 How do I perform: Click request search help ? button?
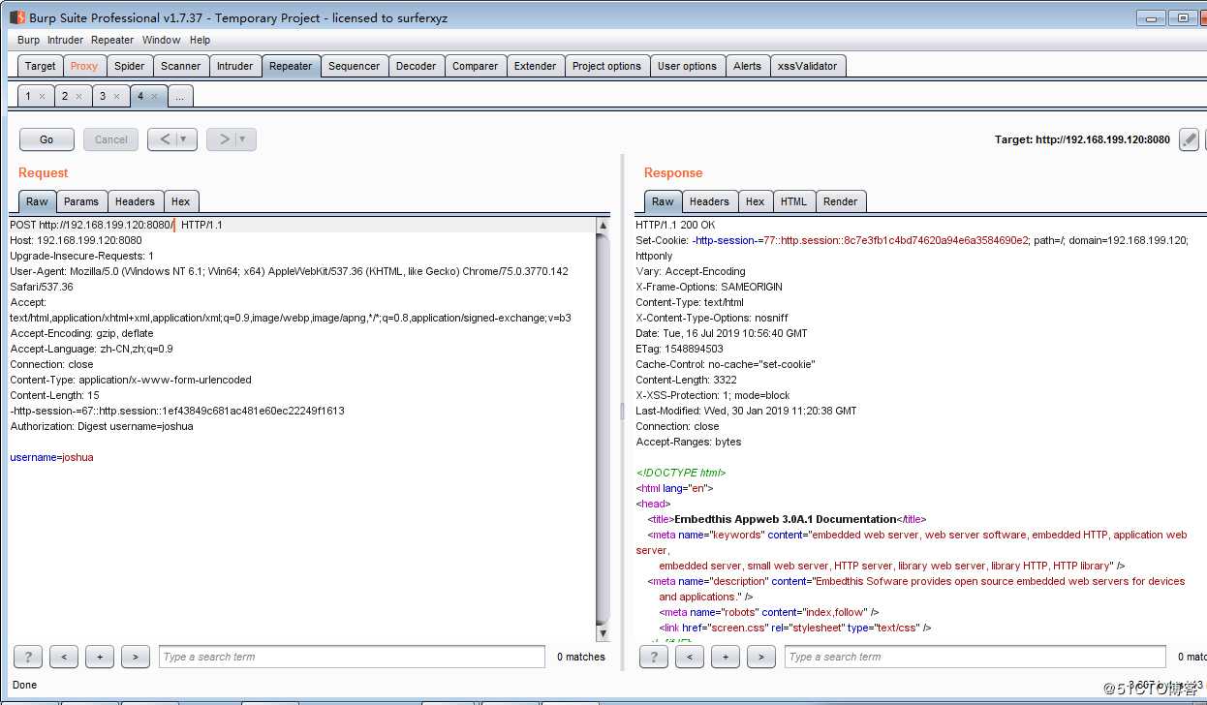[x=28, y=657]
